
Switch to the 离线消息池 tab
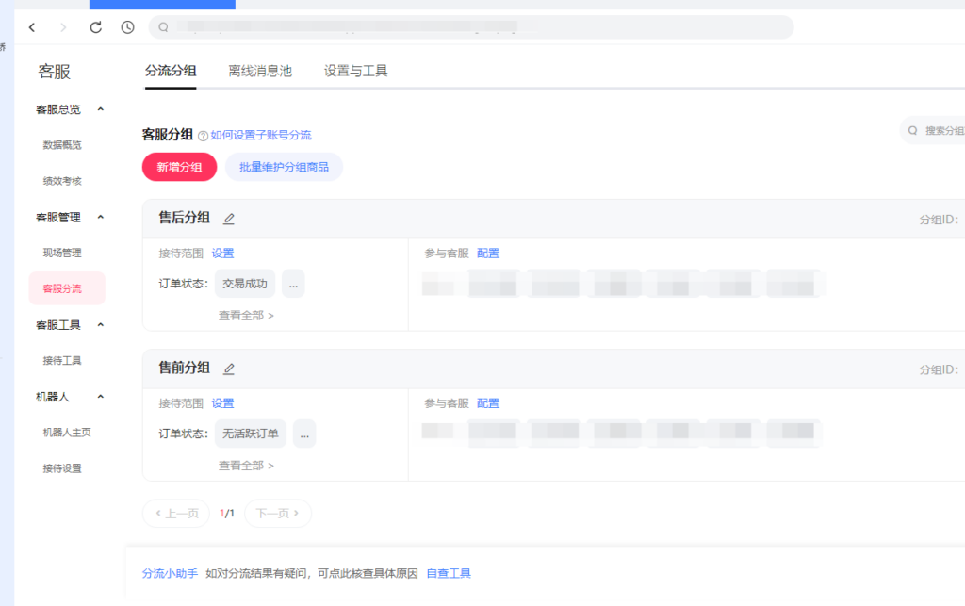260,71
